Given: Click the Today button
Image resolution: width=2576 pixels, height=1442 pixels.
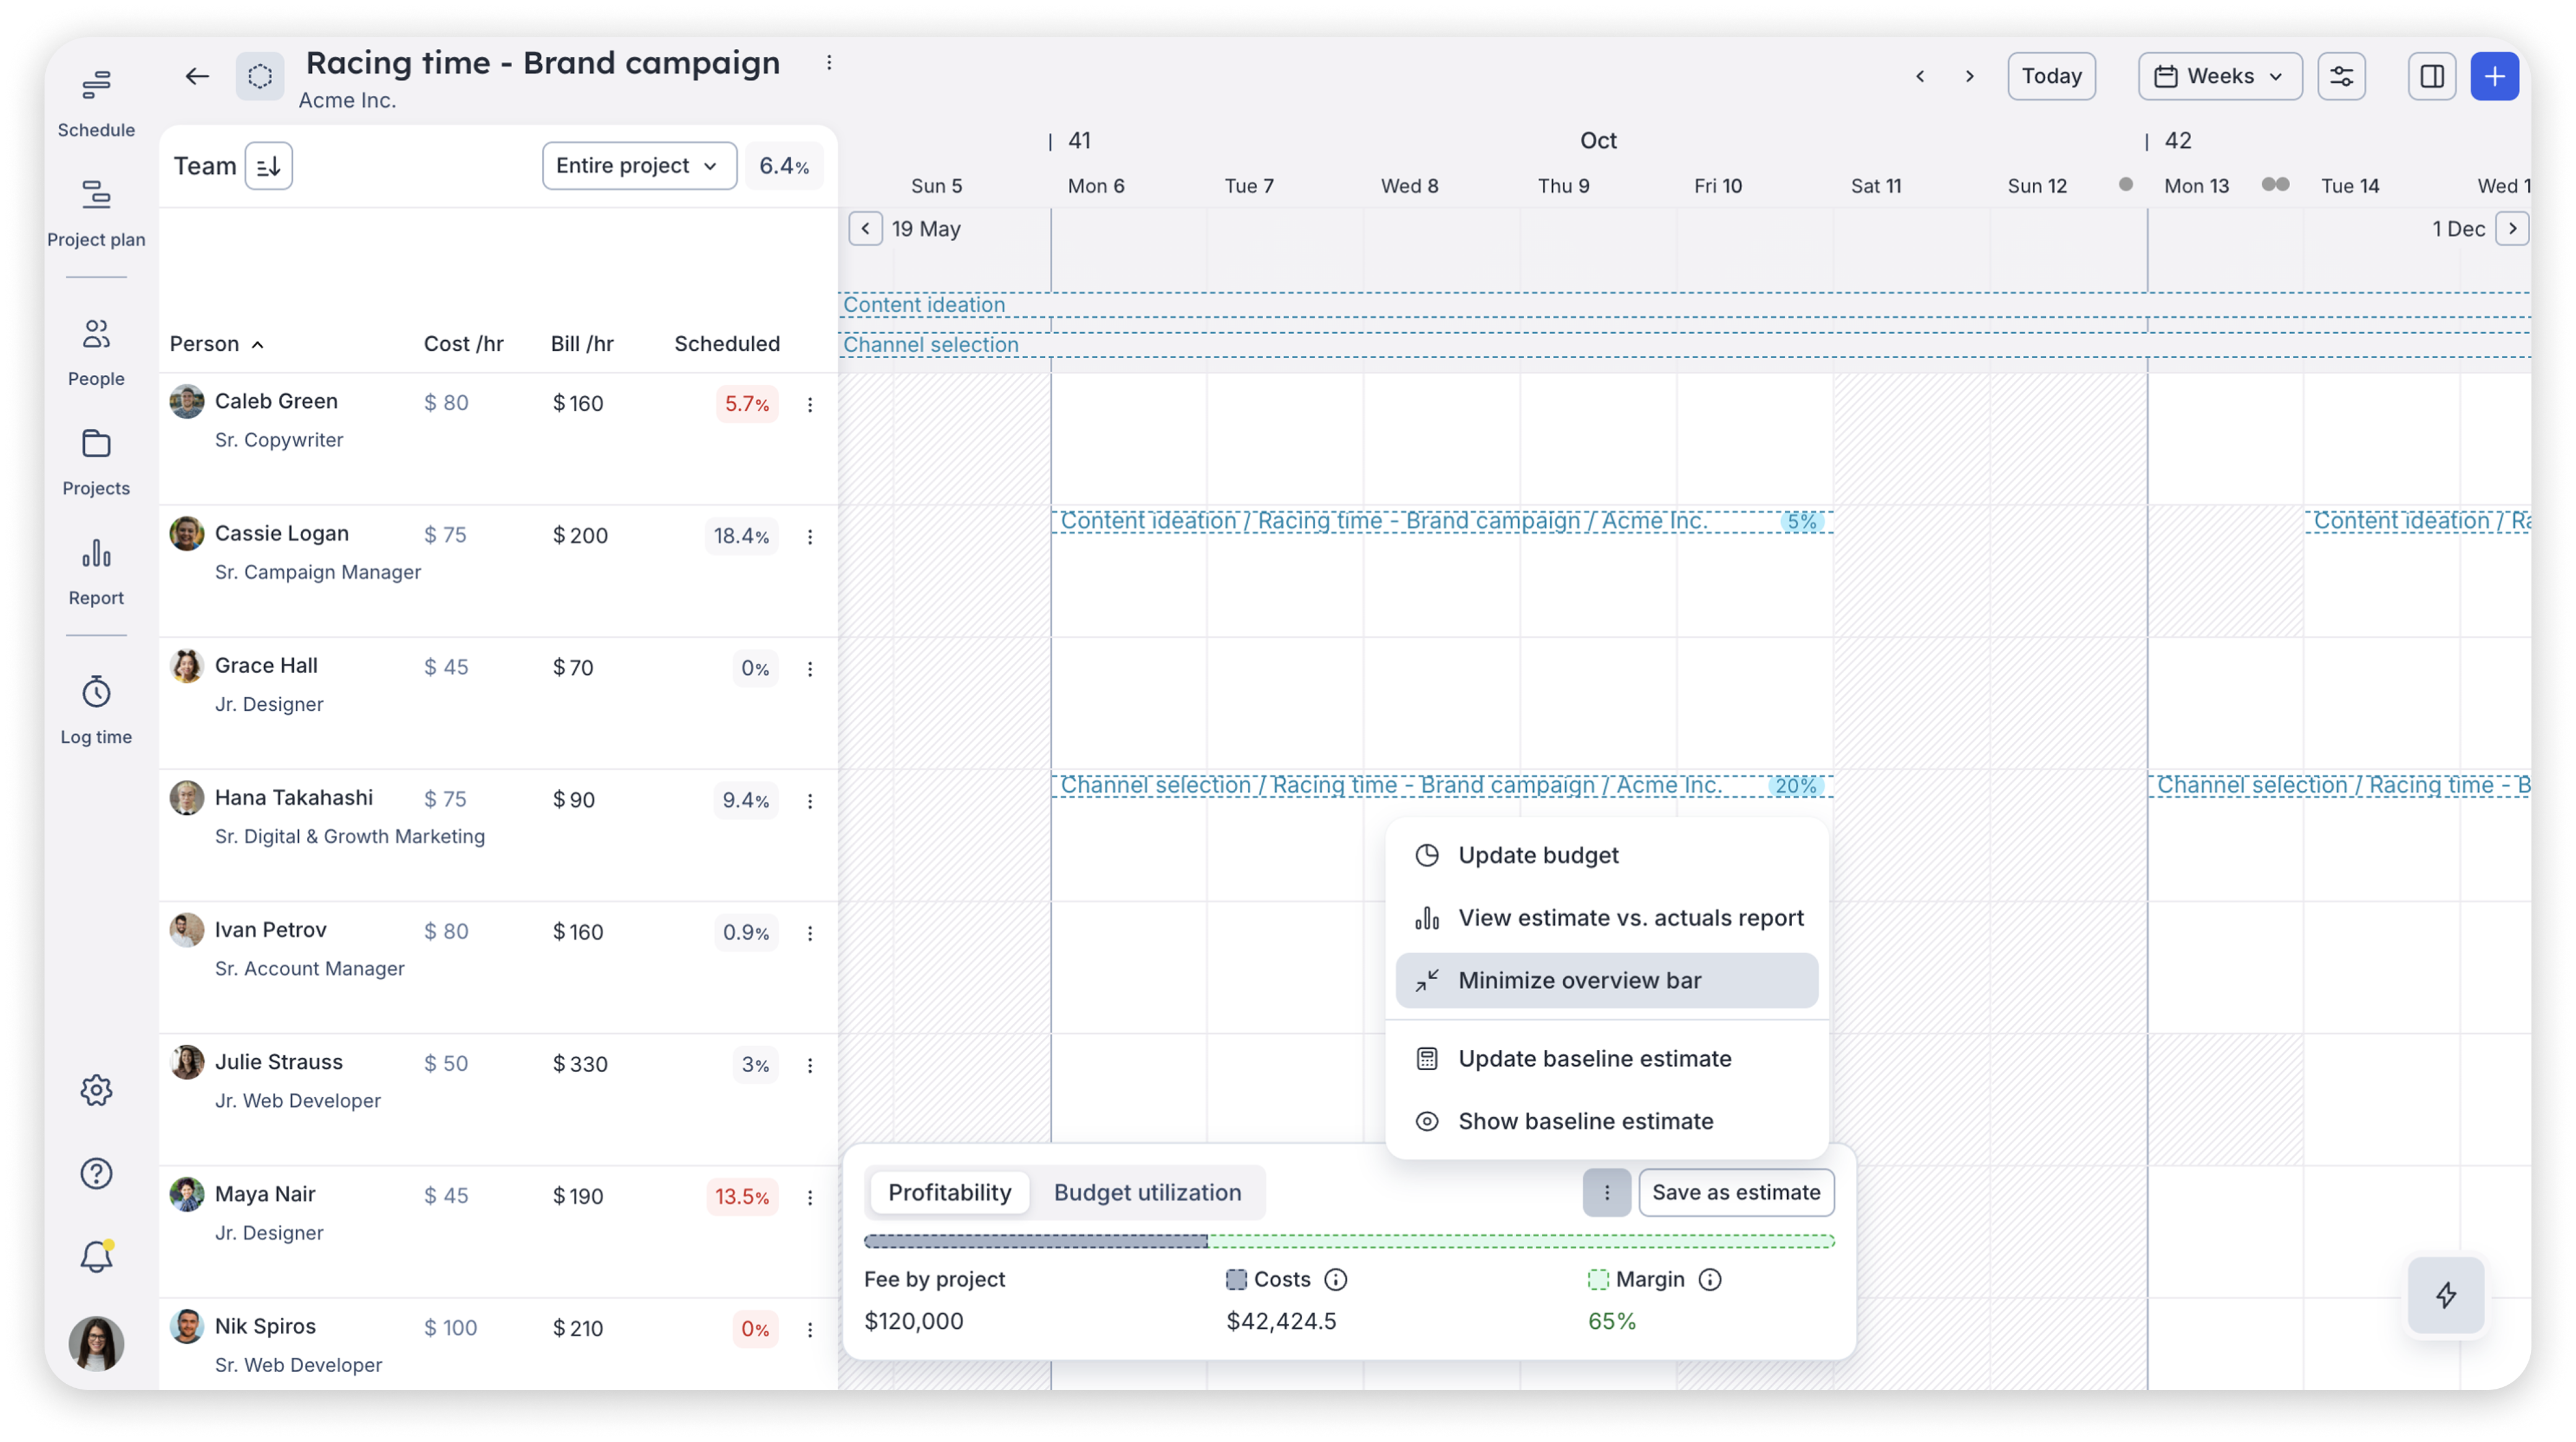Looking at the screenshot, I should [2051, 75].
